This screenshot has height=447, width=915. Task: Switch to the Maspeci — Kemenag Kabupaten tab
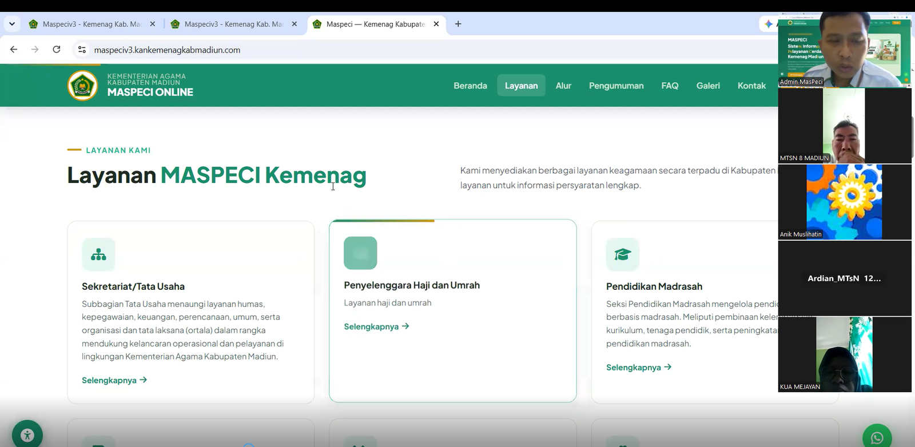[x=376, y=24]
